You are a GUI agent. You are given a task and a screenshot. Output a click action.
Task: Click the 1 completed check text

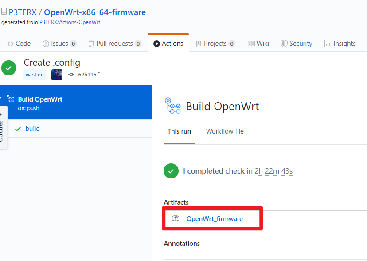click(x=214, y=171)
